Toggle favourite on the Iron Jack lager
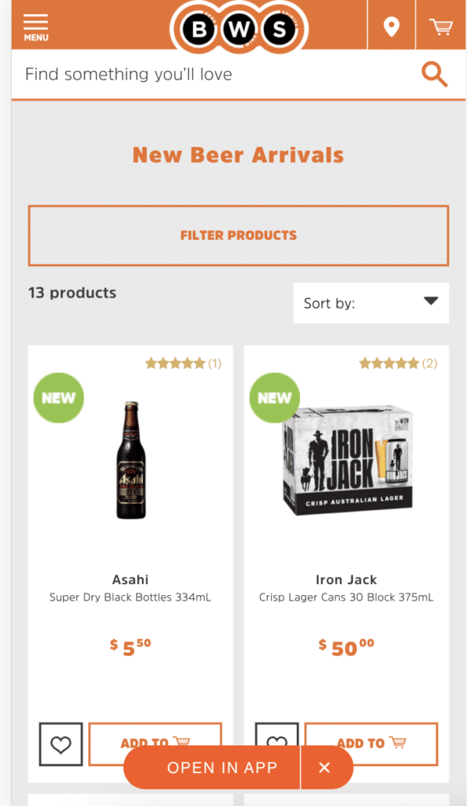Viewport: 467px width, 806px height. (276, 743)
